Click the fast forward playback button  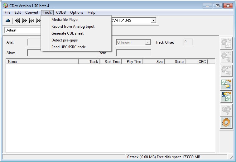click(25, 21)
